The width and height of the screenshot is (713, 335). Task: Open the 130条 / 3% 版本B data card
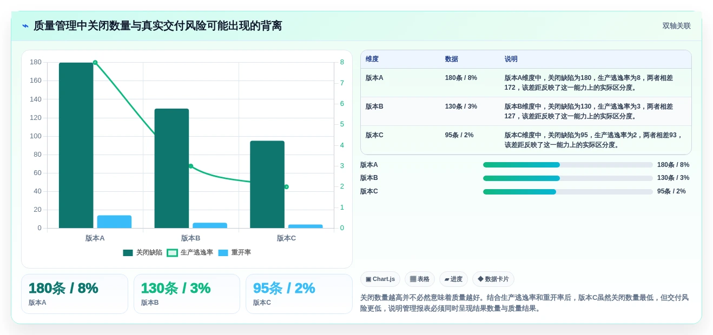(187, 294)
